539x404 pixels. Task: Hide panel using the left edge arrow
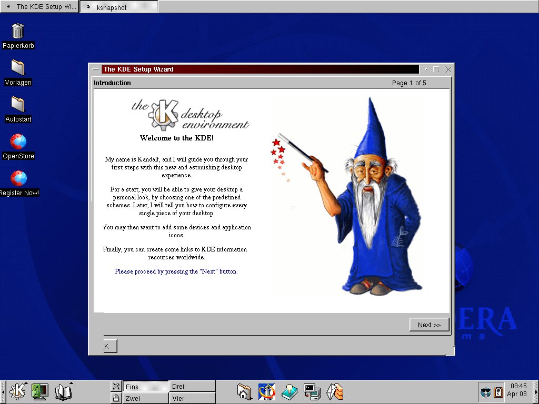coord(3,392)
